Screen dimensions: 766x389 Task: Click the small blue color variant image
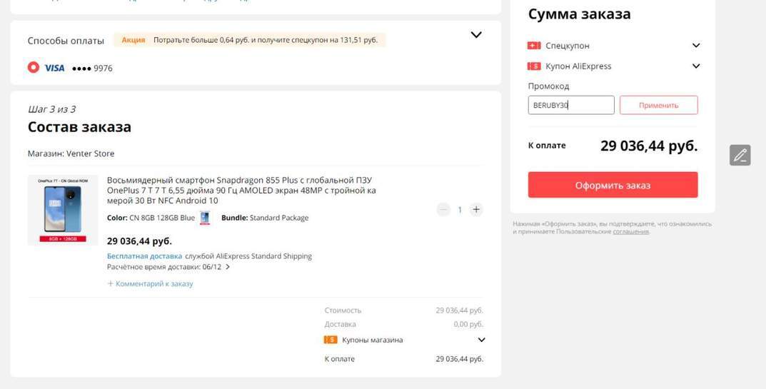pos(205,218)
